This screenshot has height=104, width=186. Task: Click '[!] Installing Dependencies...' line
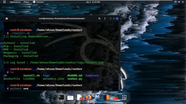28,37
